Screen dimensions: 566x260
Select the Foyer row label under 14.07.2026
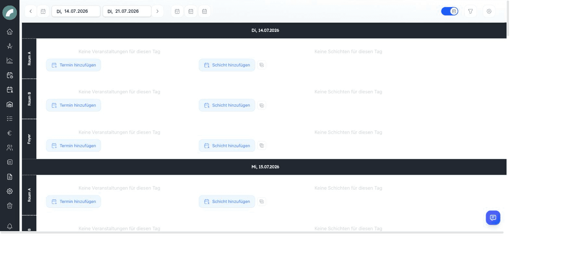29,139
